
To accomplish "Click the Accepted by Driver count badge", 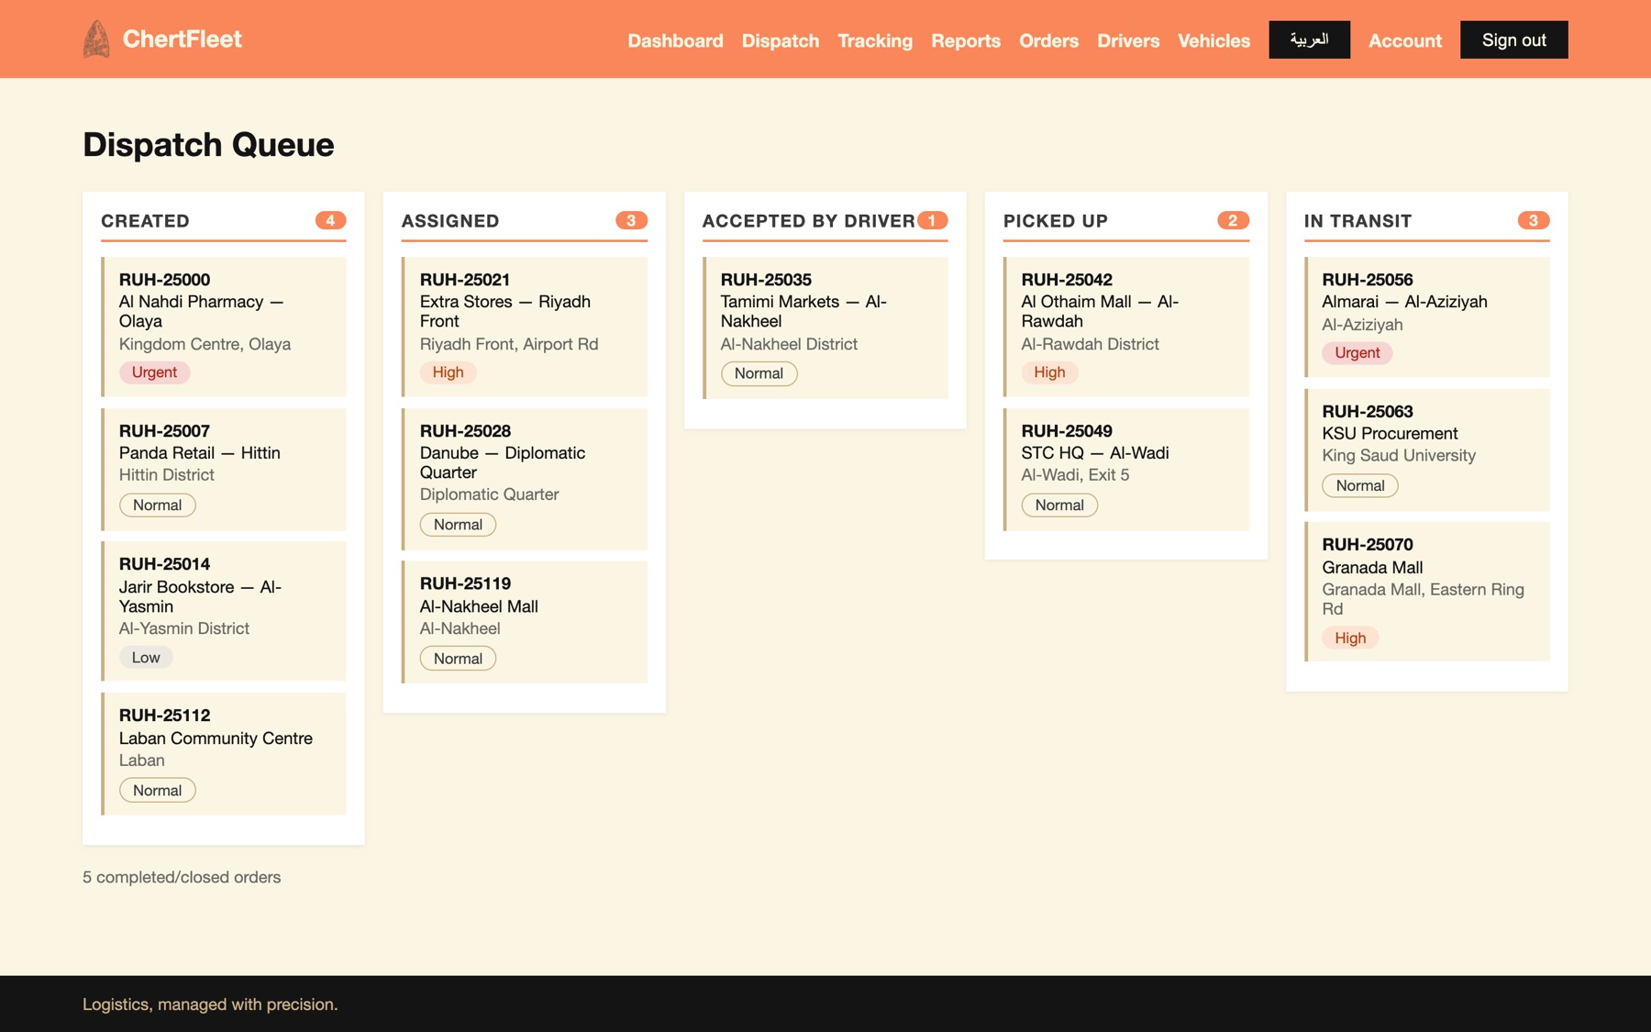I will [932, 220].
